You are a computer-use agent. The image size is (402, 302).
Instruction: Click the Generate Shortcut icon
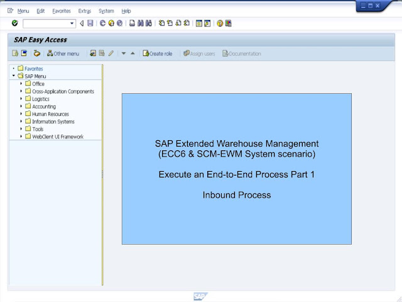click(207, 24)
